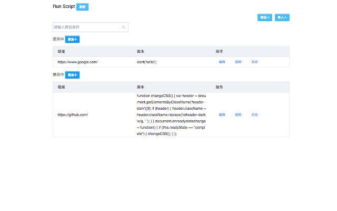Image resolution: width=337 pixels, height=211 pixels.
Task: Click the 链接 column header in 使用中 table
Action: 61,52
